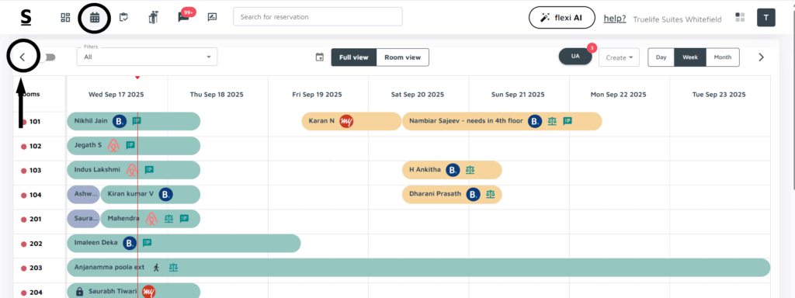Viewport: 795px width, 298px height.
Task: Click the help? link
Action: (615, 19)
